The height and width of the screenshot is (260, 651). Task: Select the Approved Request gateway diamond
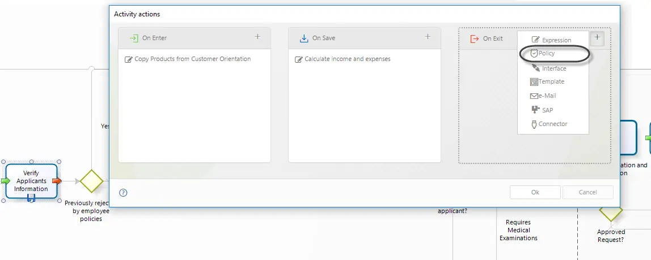click(611, 212)
